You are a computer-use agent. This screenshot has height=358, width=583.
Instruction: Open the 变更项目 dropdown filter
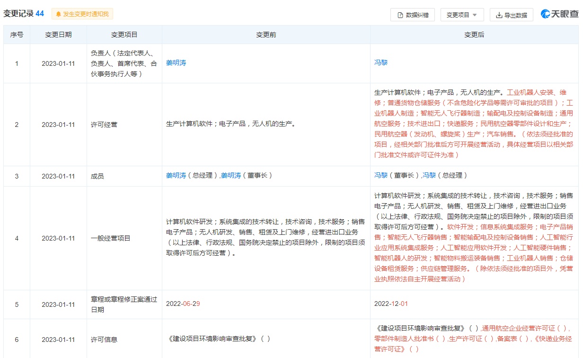[458, 15]
